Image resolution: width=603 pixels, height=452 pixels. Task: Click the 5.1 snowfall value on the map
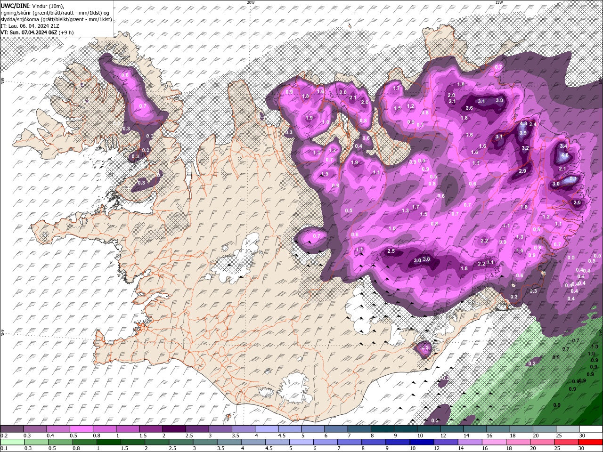click(573, 179)
